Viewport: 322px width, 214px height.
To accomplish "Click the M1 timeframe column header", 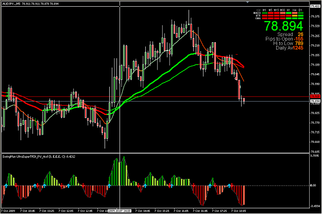I will (x=264, y=10).
